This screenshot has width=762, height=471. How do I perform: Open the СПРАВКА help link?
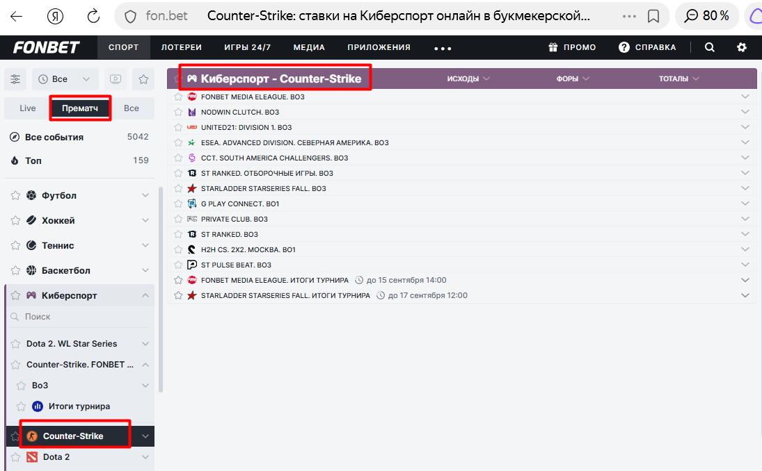tap(646, 47)
